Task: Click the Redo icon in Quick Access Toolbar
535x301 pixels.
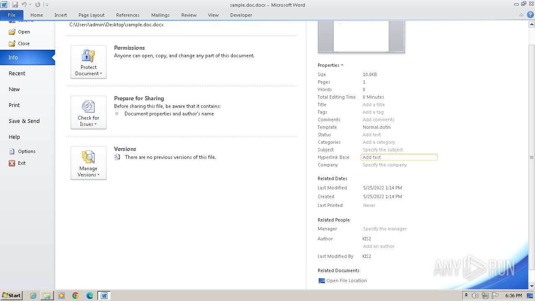Action: click(x=38, y=5)
